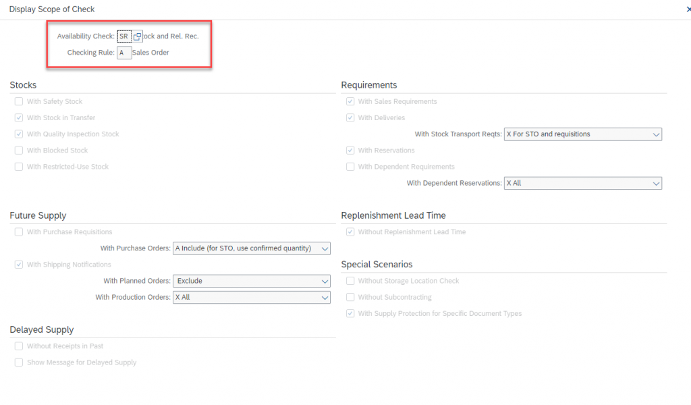The image size is (691, 405).
Task: Toggle With Supply Protection checkbox
Action: click(350, 313)
